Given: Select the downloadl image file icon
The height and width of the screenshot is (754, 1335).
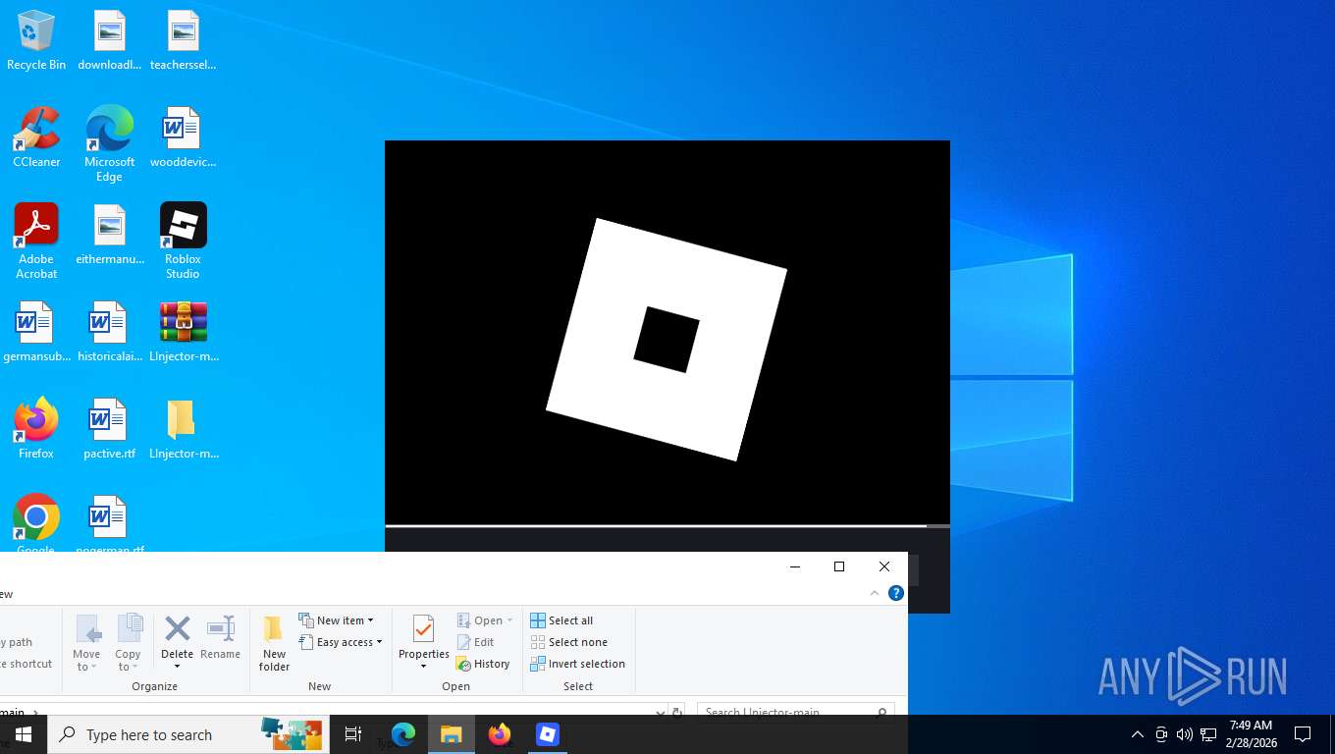Looking at the screenshot, I should coord(109,41).
